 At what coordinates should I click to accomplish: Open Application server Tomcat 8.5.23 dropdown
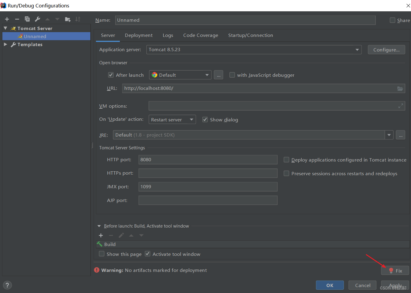coord(254,50)
